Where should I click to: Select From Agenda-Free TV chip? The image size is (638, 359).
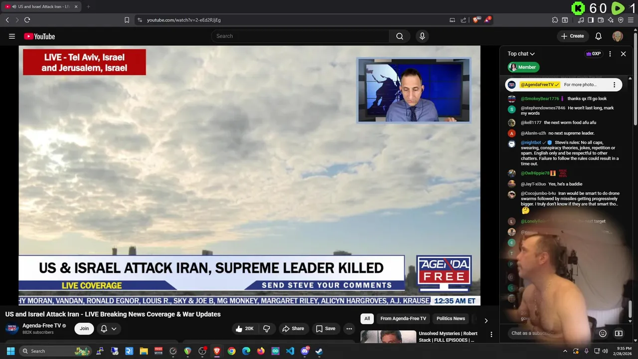(x=403, y=319)
